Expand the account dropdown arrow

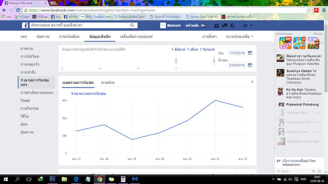click(252, 25)
